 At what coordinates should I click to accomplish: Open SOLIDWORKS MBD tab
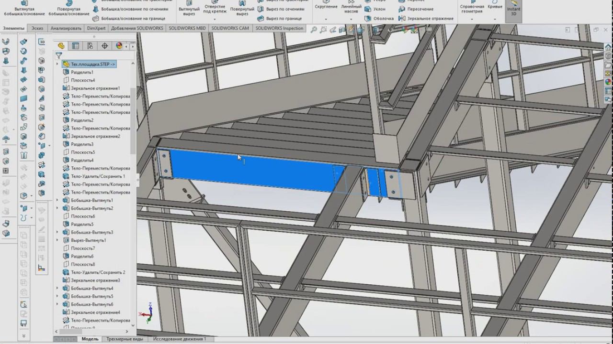coord(187,28)
